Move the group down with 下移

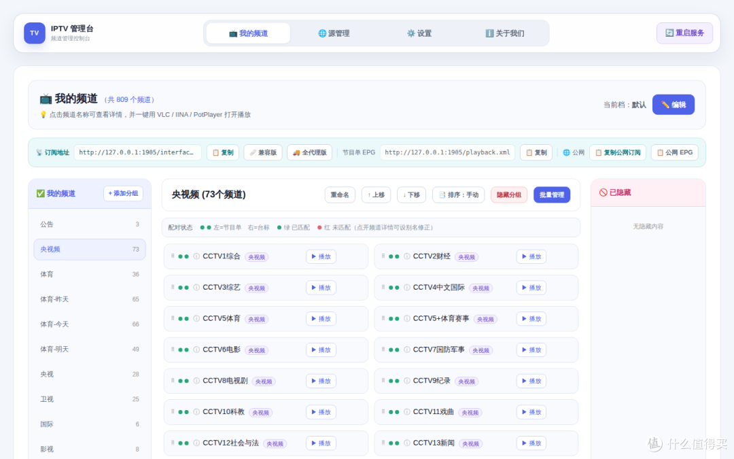(411, 195)
